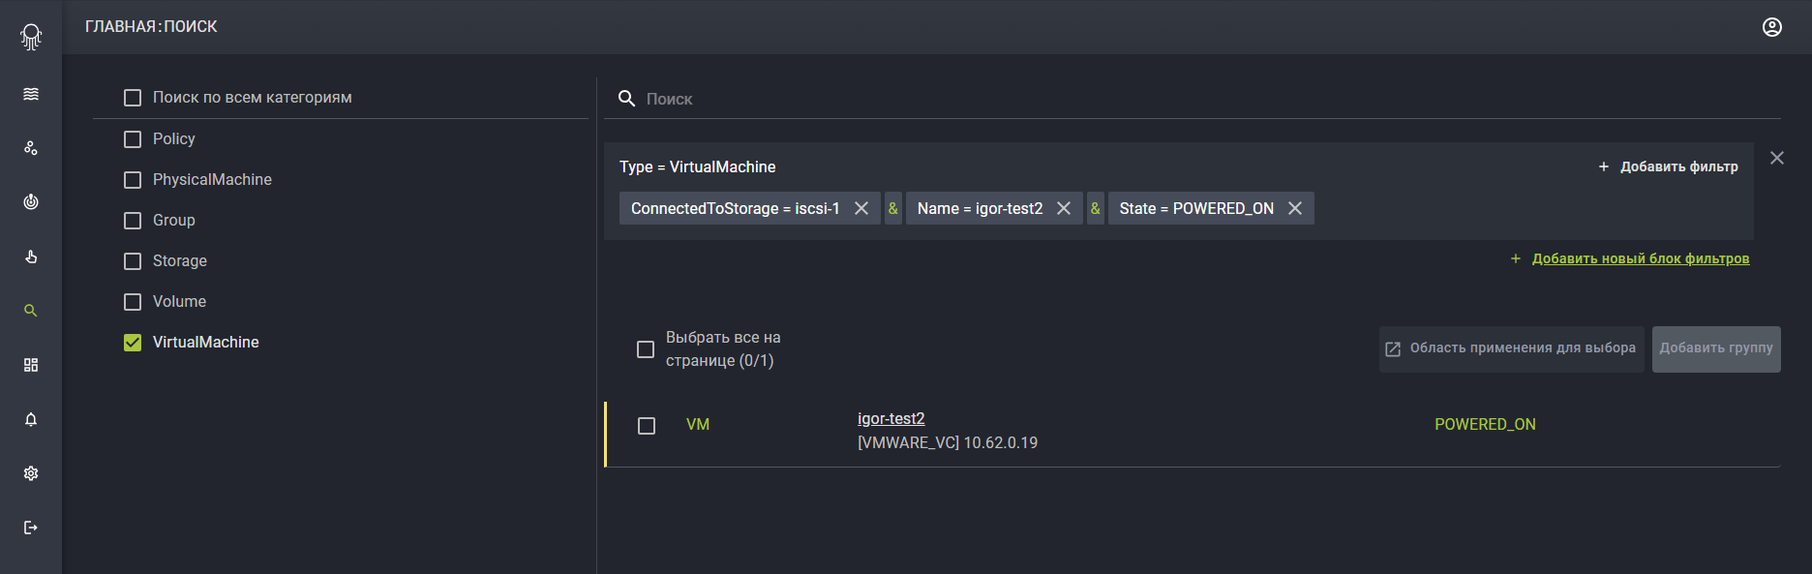This screenshot has height=574, width=1812.
Task: Check Поиск по всем категориям
Action: pos(133,98)
